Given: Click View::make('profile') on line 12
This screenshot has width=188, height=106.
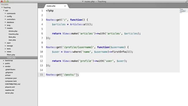Looking at the screenshot, I should pos(78,61).
